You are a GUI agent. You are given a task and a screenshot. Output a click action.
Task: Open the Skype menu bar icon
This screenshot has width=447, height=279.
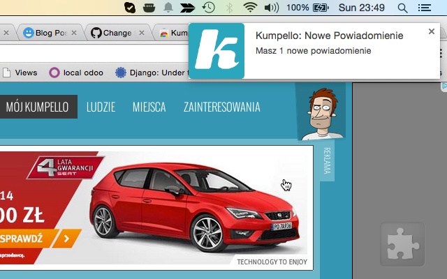click(x=130, y=8)
